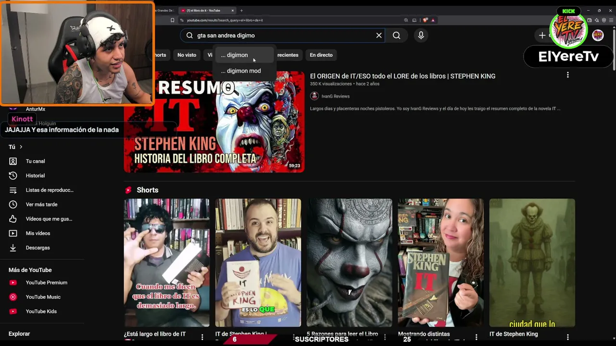
Task: Open IvanG Reviews channel avatar
Action: coord(314,96)
